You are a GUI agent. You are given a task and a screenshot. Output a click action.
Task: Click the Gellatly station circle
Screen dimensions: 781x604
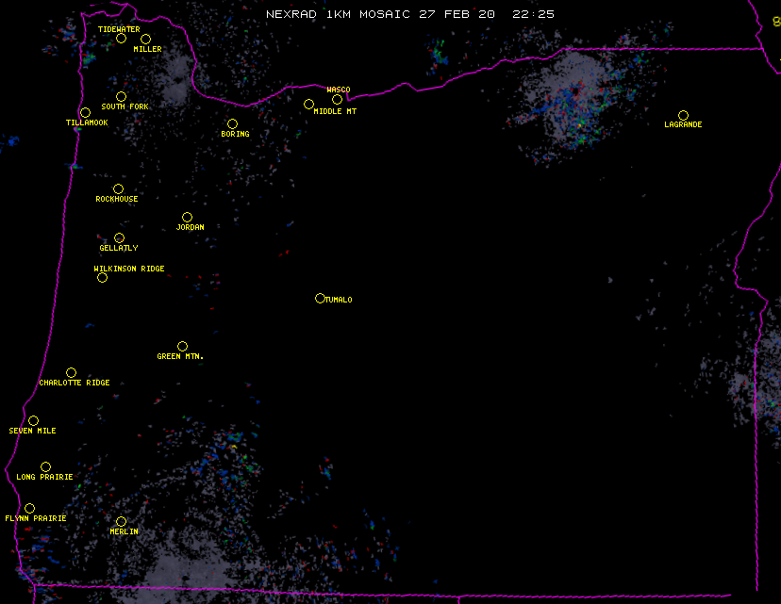click(119, 237)
